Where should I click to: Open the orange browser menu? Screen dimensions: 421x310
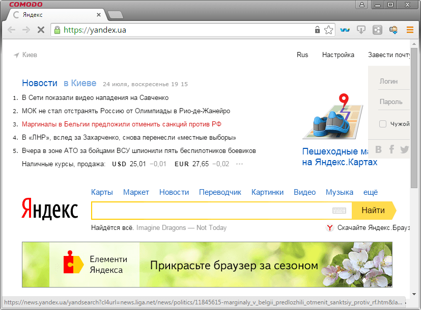(x=410, y=30)
